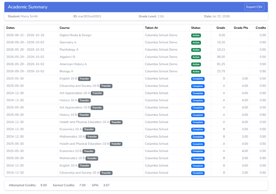Click the Complete badge for History 10 A
Viewport: 276px width, 194px height.
[x=198, y=100]
